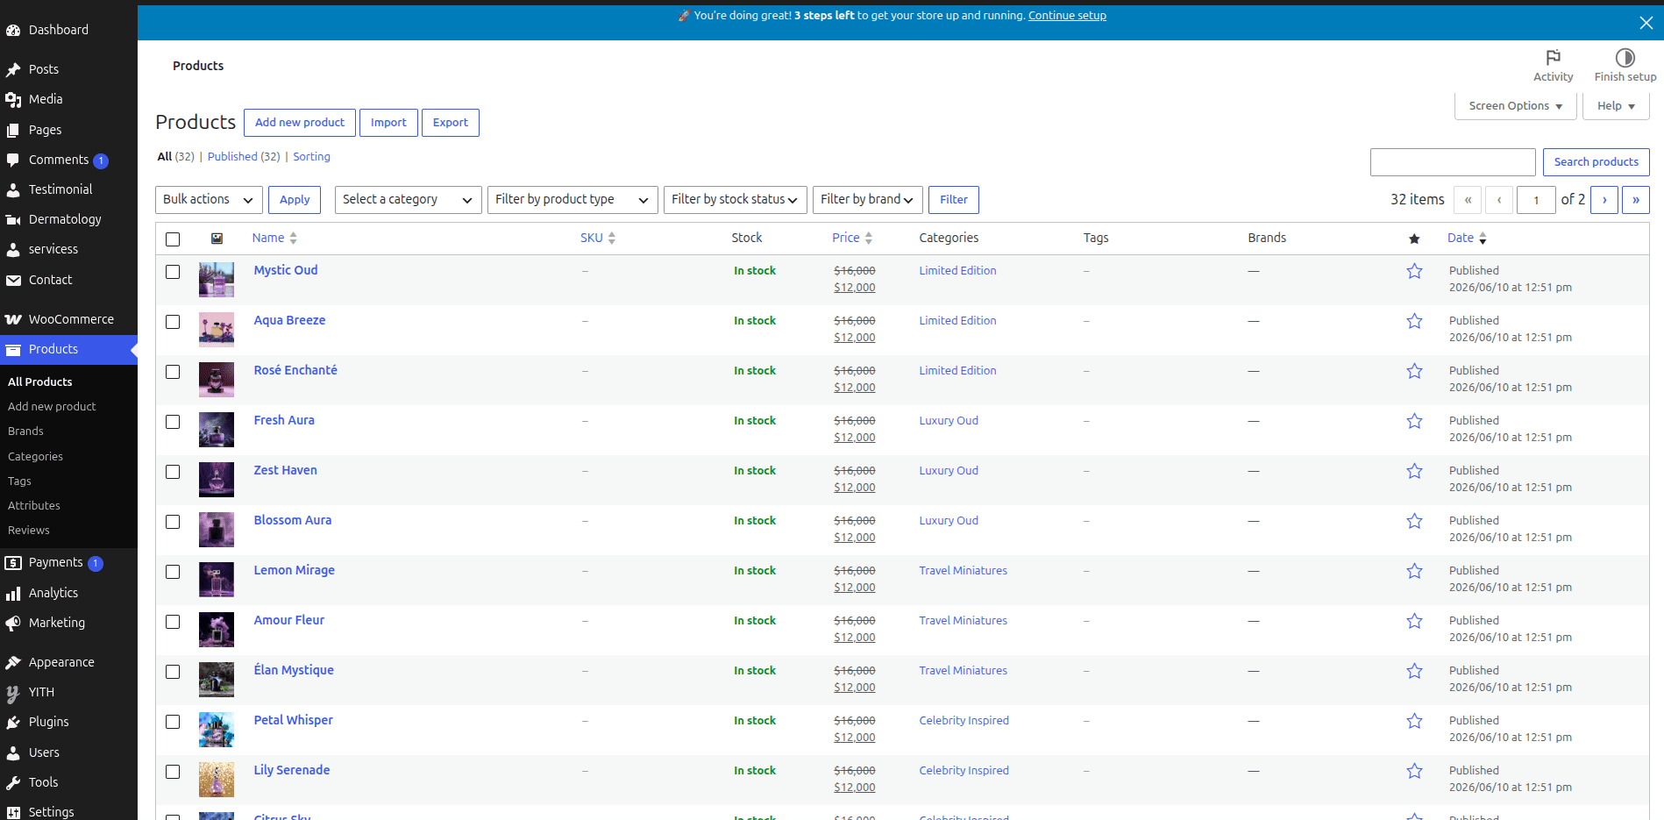Show only Published products
Viewport: 1664px width, 820px height.
pos(232,157)
